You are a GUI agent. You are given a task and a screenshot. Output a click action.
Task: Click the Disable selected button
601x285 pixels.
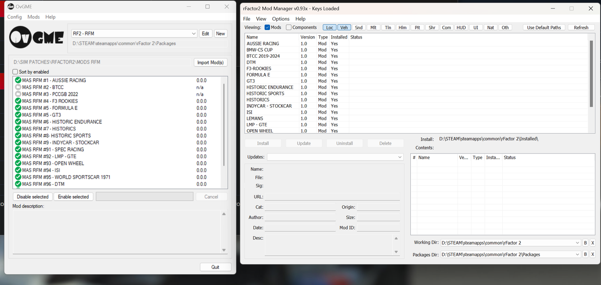(33, 197)
